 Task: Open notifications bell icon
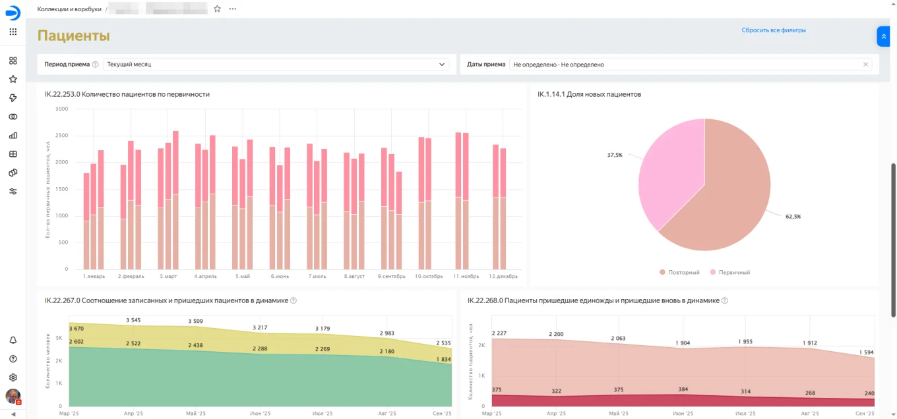(x=13, y=340)
